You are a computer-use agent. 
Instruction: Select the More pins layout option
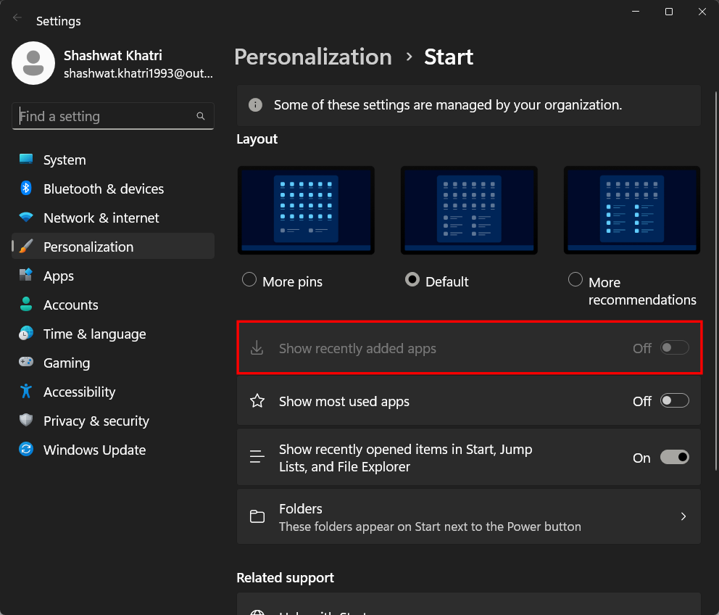click(249, 279)
